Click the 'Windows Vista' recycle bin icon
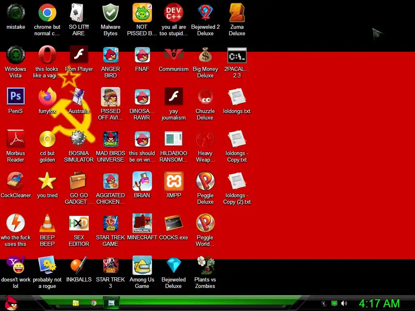Screen dimensions: 415x311 tap(16, 55)
